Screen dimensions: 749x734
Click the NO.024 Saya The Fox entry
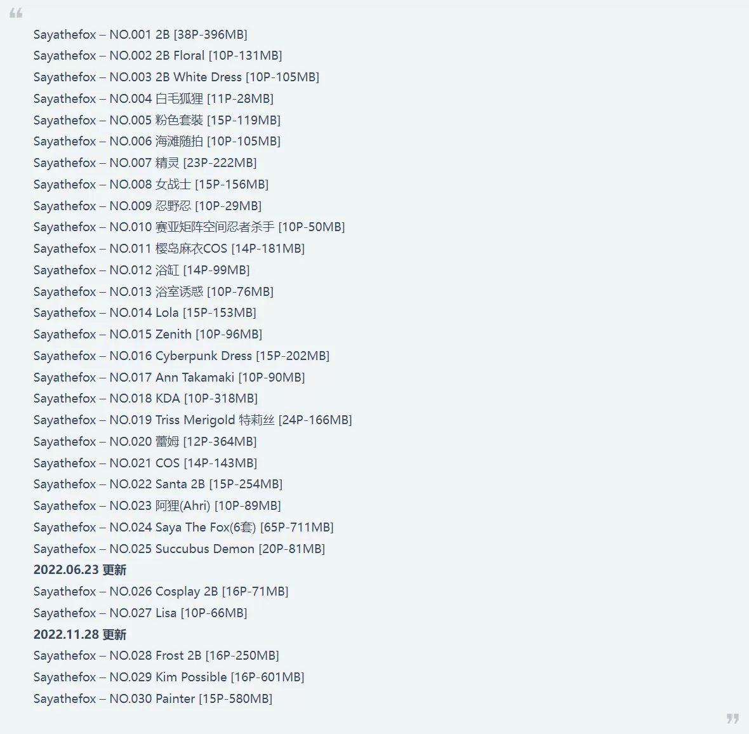point(183,527)
